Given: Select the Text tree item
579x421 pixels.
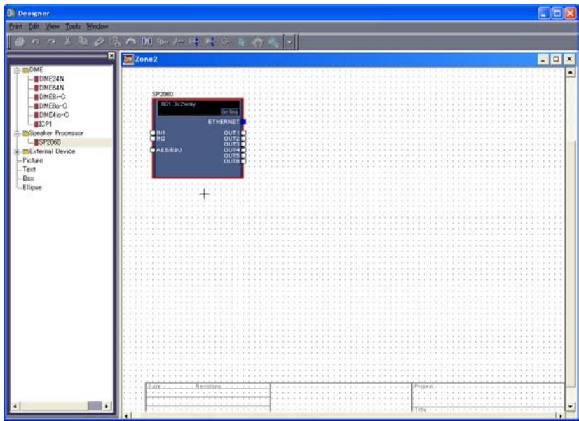Looking at the screenshot, I should pyautogui.click(x=29, y=169).
